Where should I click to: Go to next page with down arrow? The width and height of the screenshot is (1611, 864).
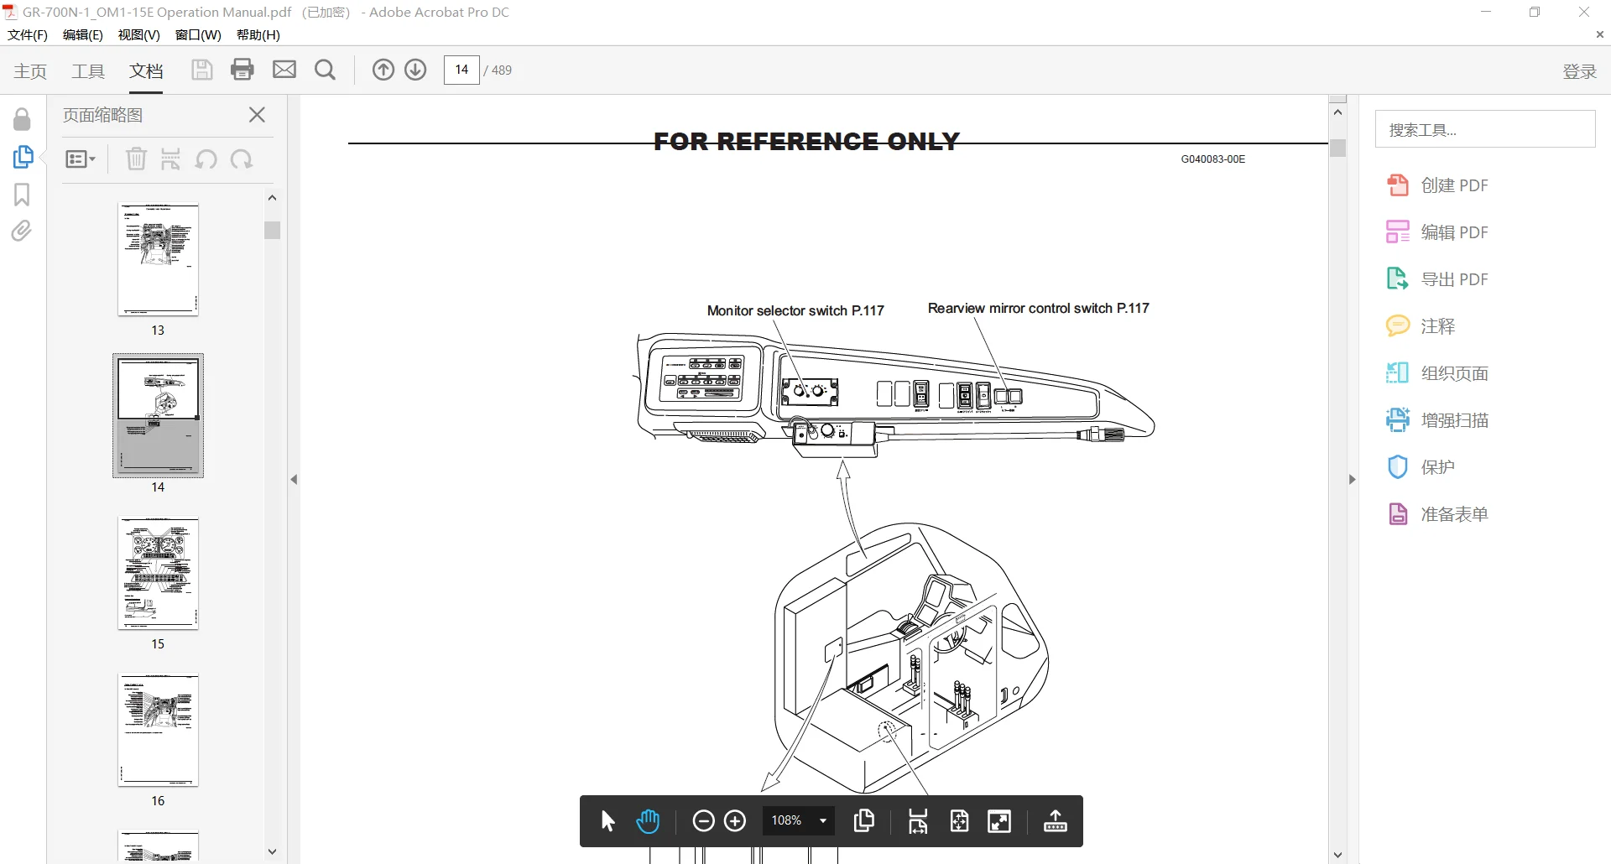coord(415,70)
